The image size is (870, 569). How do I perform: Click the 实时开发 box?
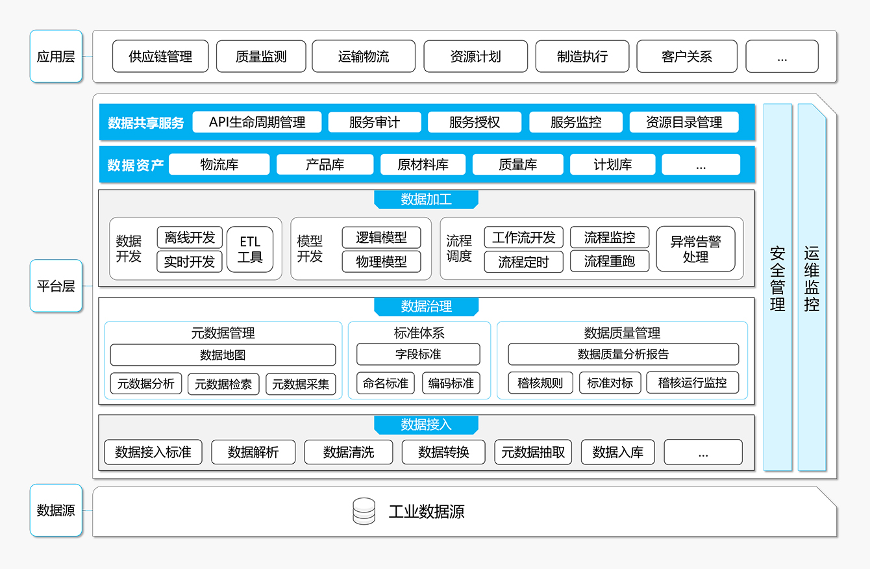click(190, 262)
